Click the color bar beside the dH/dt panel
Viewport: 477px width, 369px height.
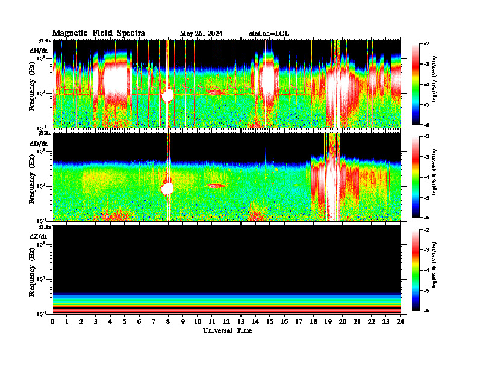[416, 84]
